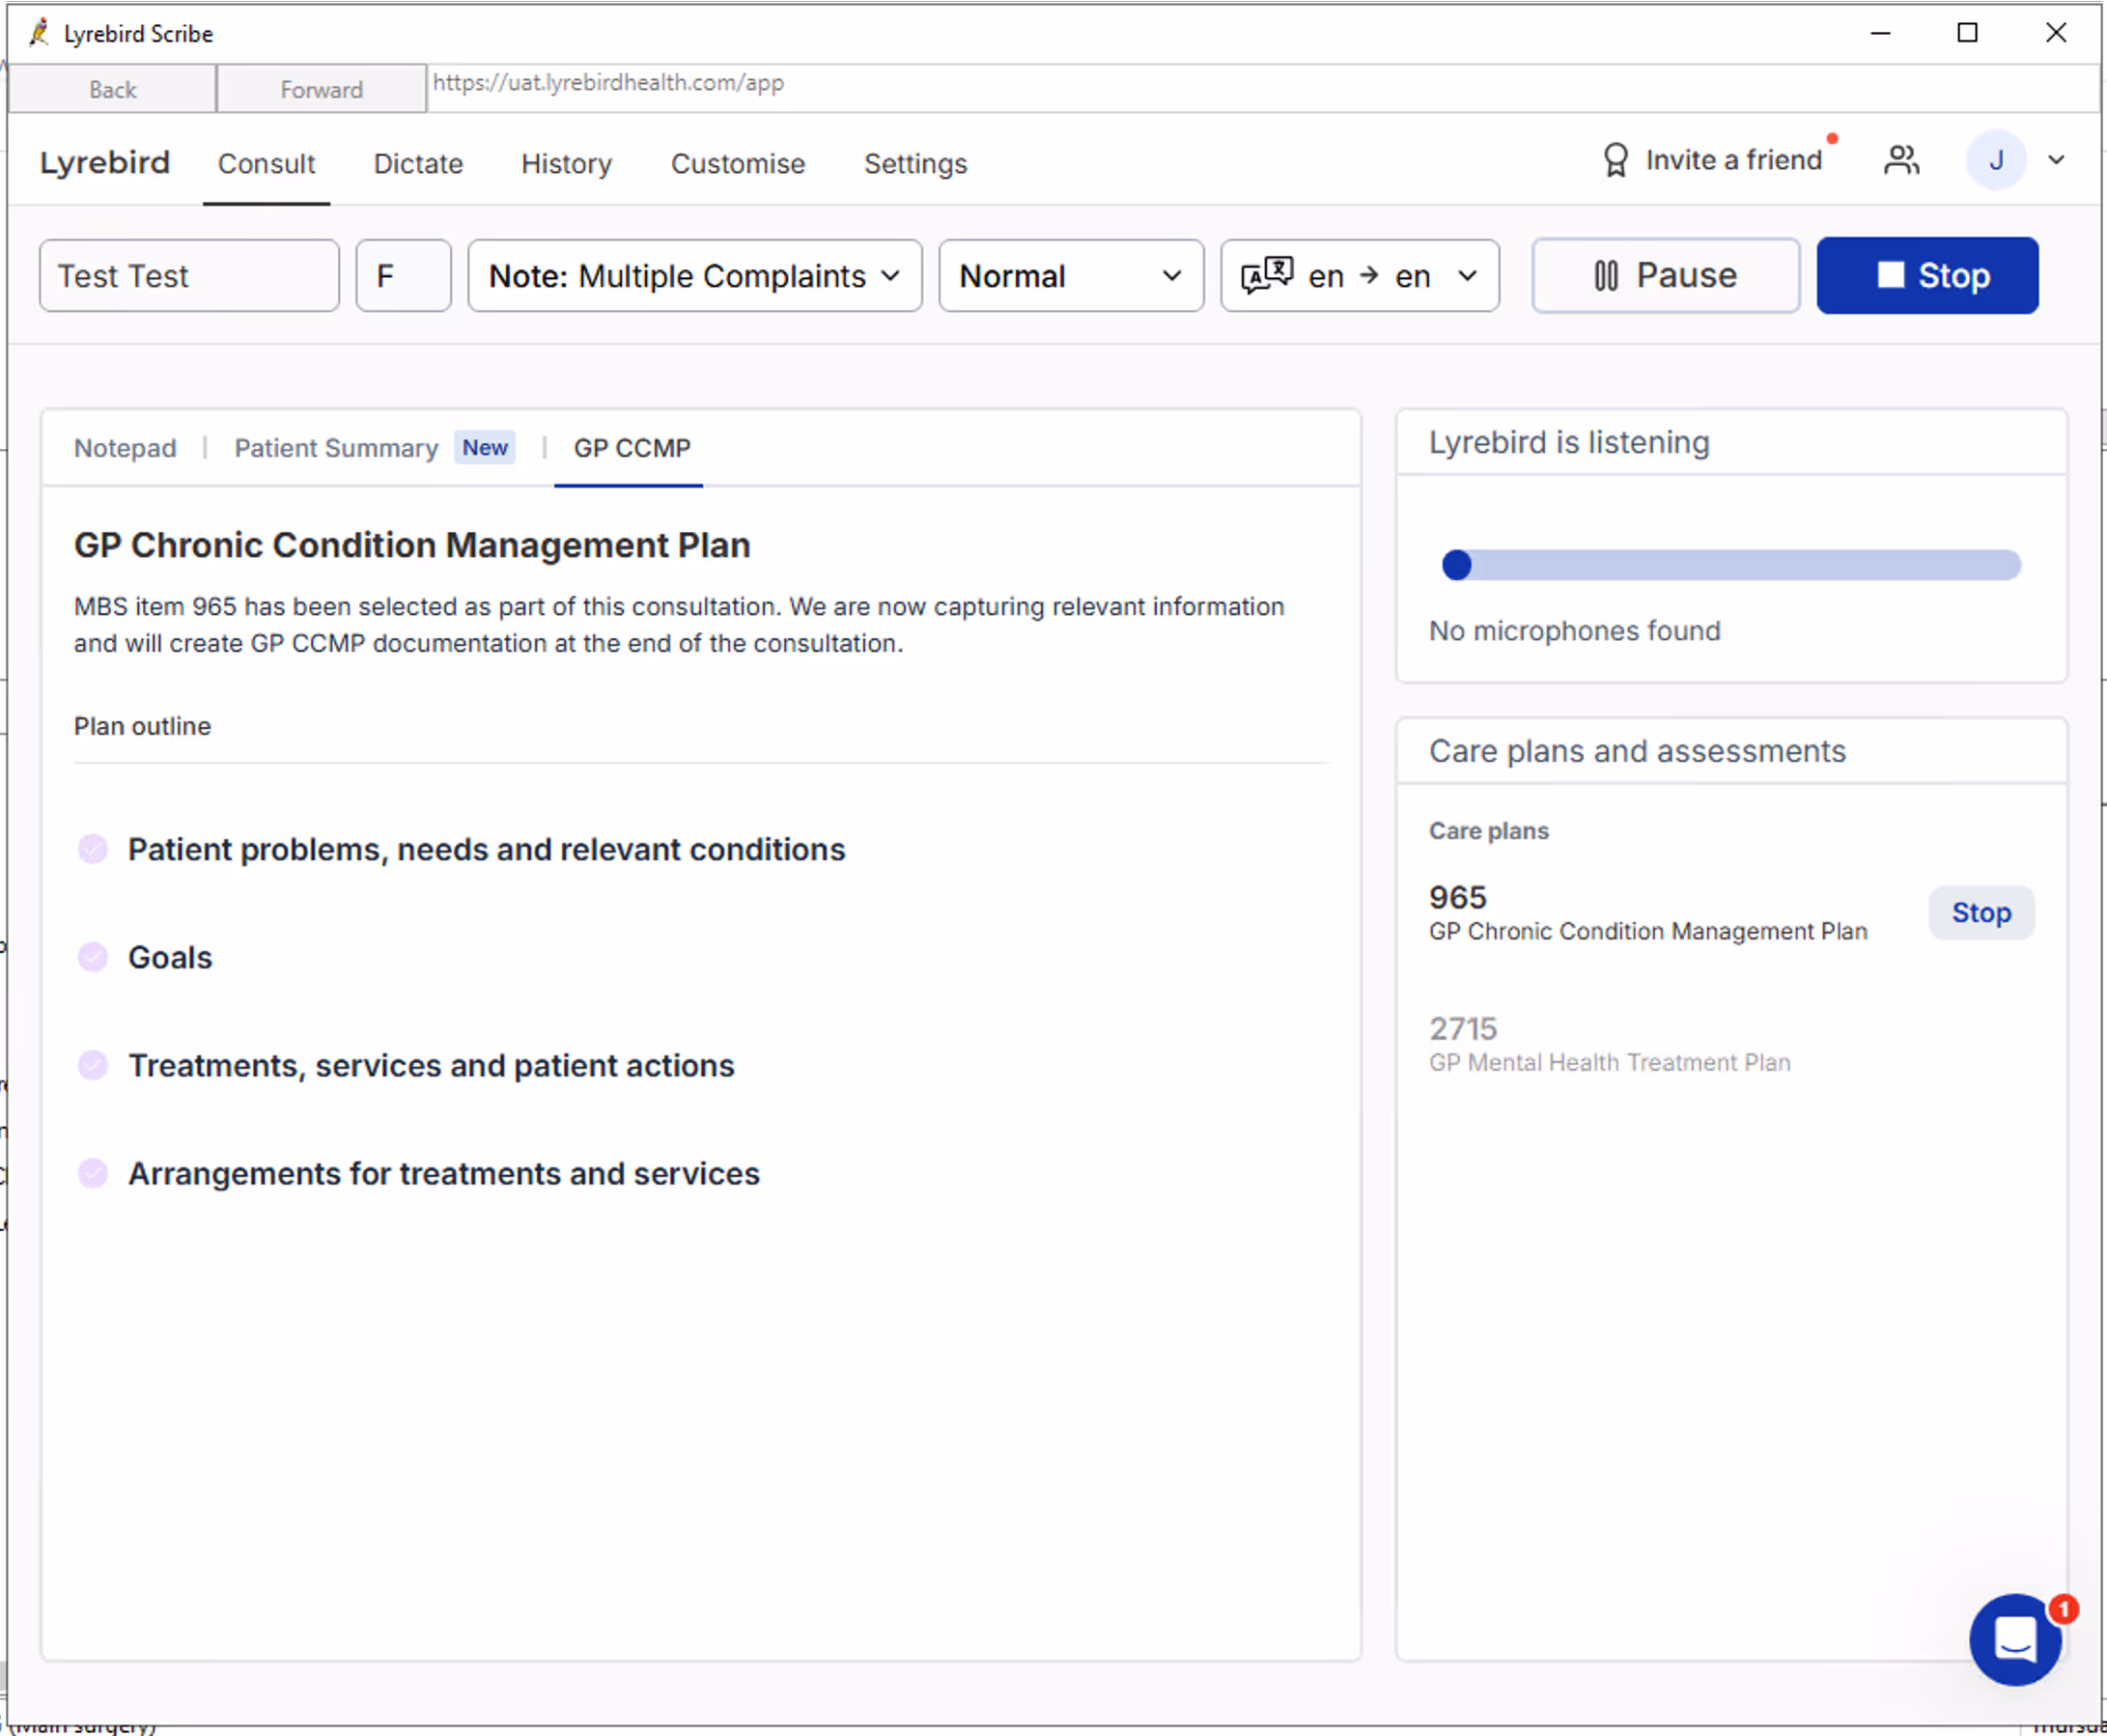Expand the account menu chevron

pyautogui.click(x=2056, y=160)
